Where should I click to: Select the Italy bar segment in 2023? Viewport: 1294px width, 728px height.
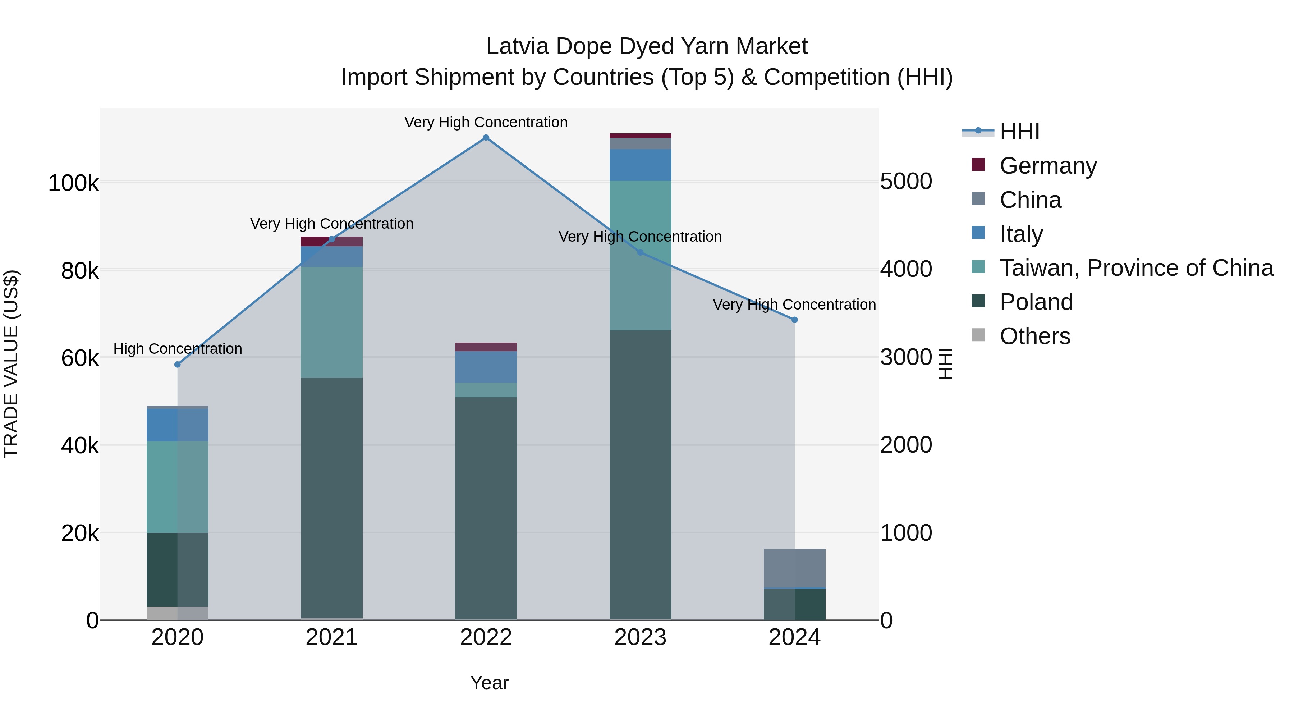tap(641, 165)
